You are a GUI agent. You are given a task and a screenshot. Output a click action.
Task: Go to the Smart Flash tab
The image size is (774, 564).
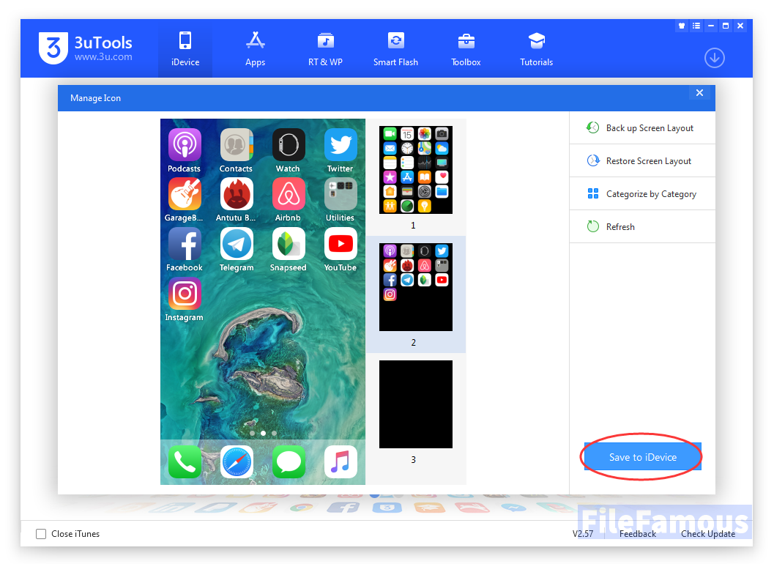pyautogui.click(x=395, y=49)
